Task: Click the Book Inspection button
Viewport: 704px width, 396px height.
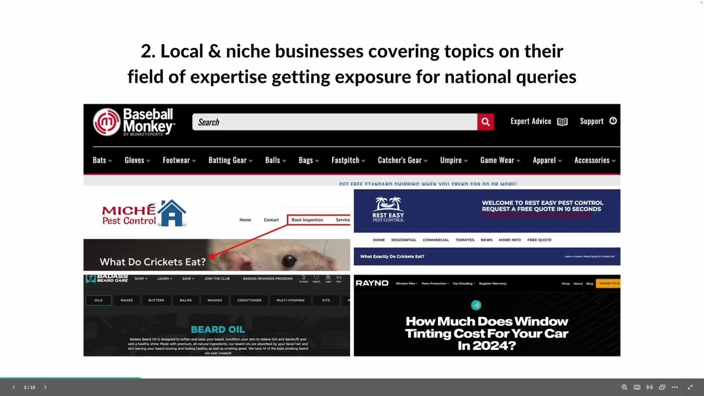Action: [307, 220]
